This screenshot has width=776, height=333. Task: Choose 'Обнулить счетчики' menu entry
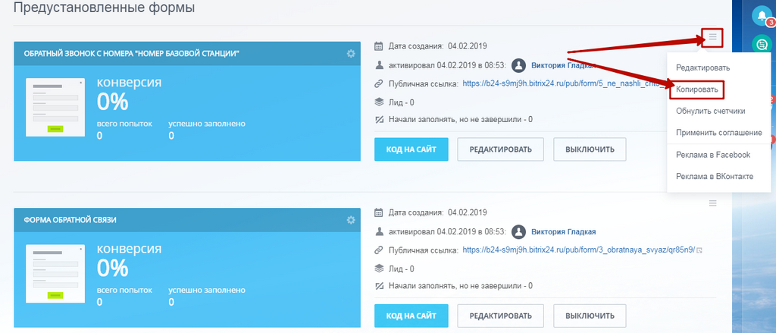coord(711,111)
